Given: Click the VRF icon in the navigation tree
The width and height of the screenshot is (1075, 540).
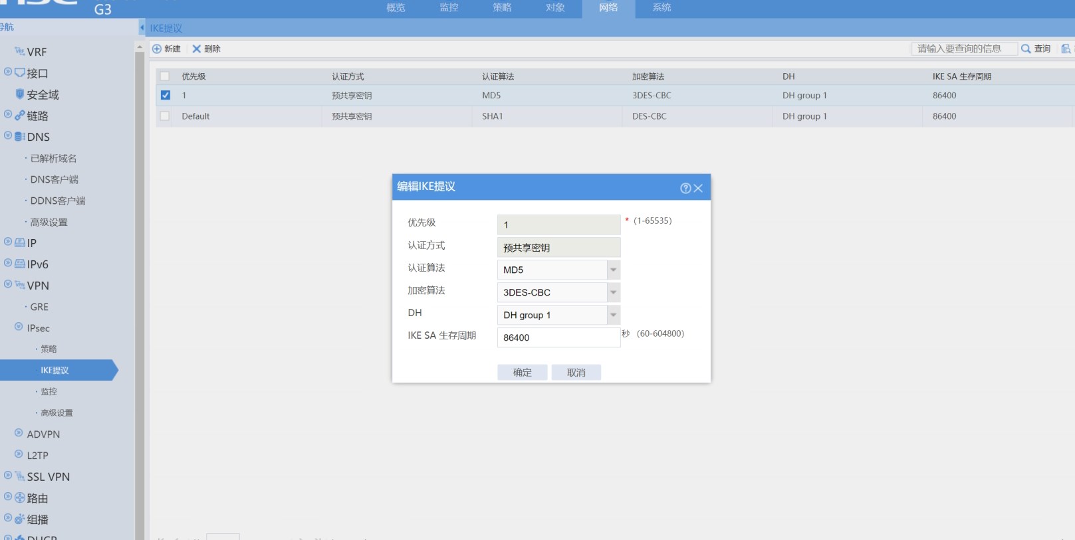Looking at the screenshot, I should point(19,51).
